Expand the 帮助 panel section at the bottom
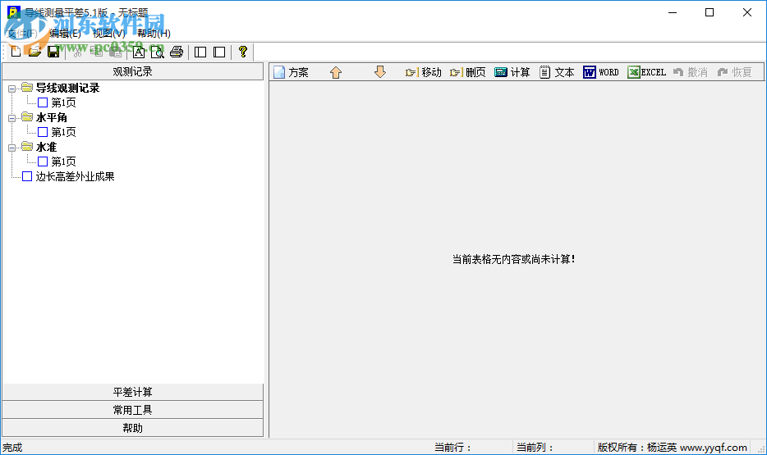The width and height of the screenshot is (767, 455). point(132,428)
